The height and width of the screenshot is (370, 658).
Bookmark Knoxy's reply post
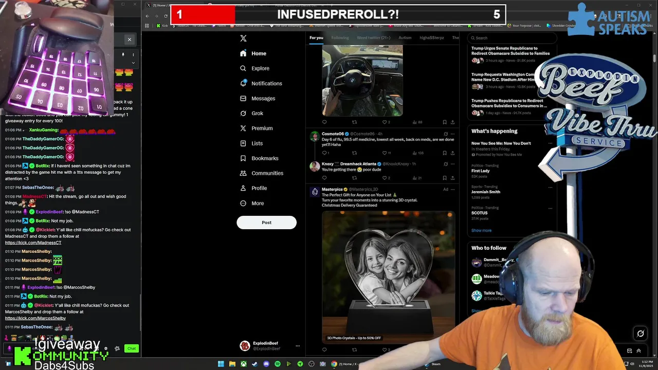pos(445,178)
